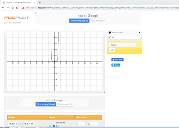
Task: Open the Background color swatch
Action: tap(50, 123)
